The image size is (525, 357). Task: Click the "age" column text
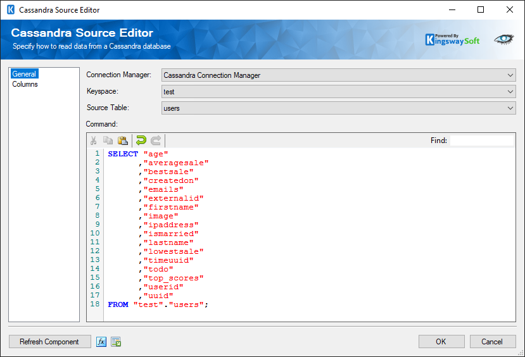click(156, 154)
